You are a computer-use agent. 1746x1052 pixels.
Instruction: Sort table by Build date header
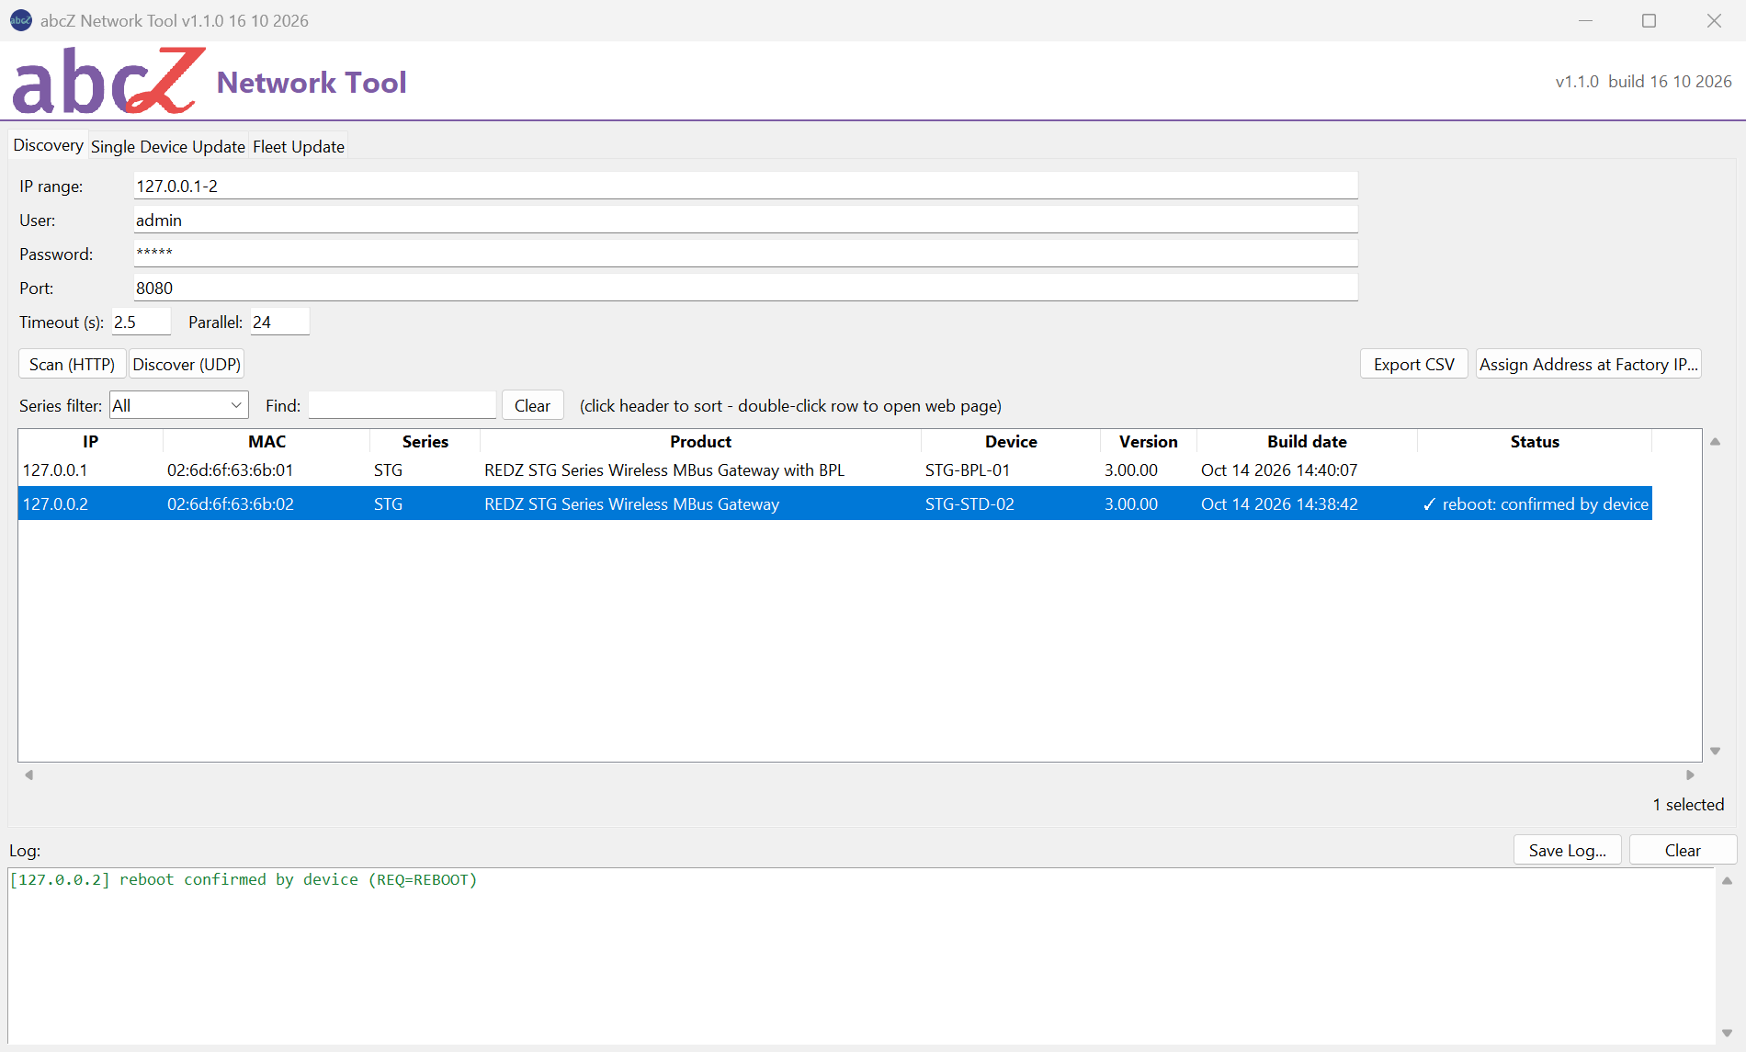(x=1307, y=441)
